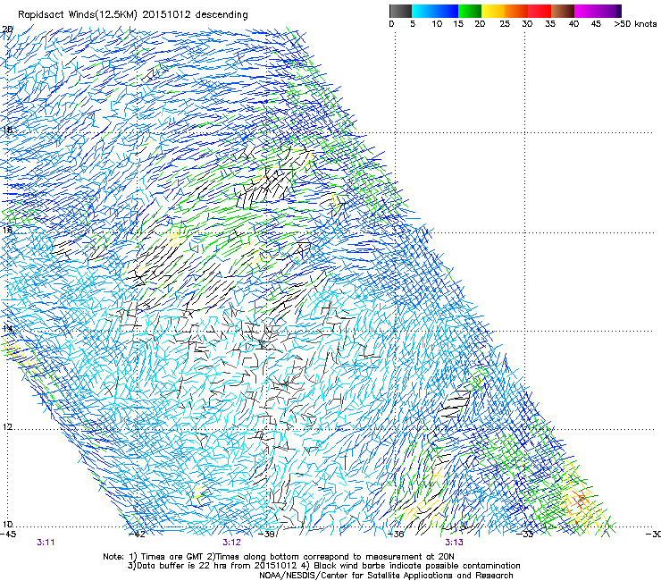Click the cyan-blue 5-15 knots legend segment
Image resolution: width=661 pixels, height=581 pixels.
pyautogui.click(x=435, y=11)
